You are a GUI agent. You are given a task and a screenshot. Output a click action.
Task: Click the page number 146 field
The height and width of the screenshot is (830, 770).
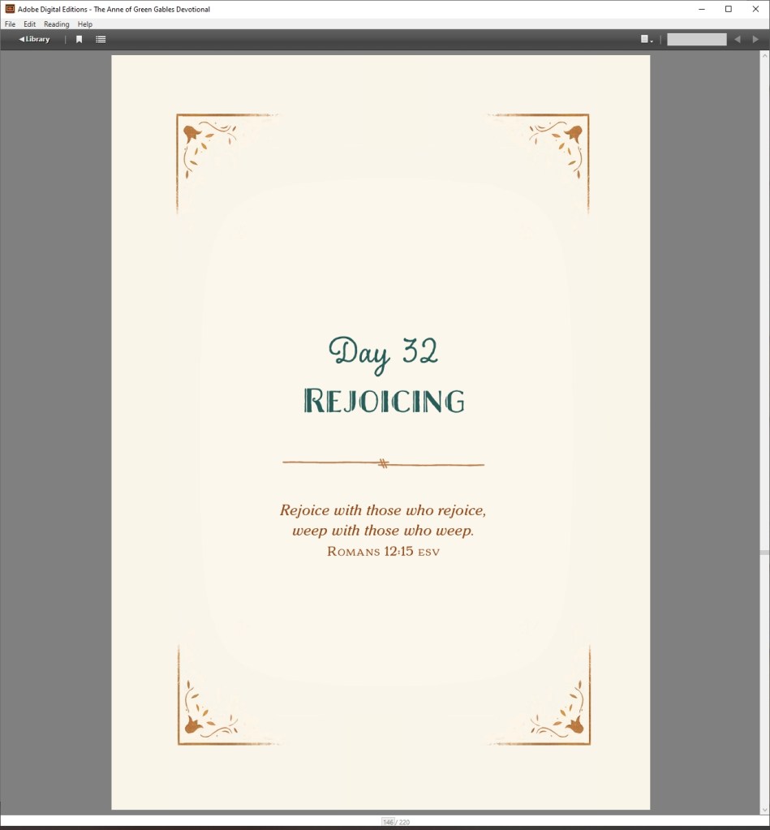tap(388, 822)
